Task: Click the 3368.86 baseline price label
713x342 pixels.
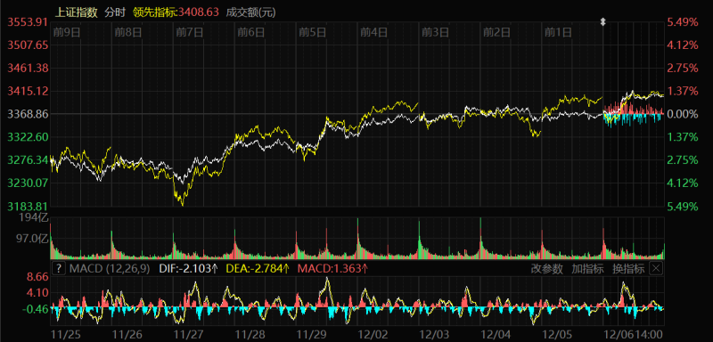Action: point(28,114)
